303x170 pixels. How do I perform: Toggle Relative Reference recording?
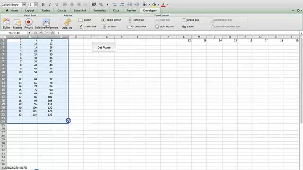coord(46,24)
